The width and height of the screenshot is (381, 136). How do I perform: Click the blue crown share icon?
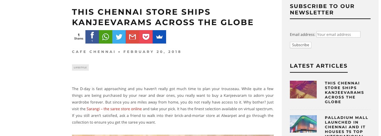point(159,37)
